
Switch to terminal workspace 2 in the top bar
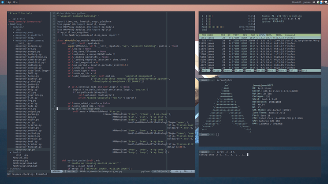(x=15, y=2)
